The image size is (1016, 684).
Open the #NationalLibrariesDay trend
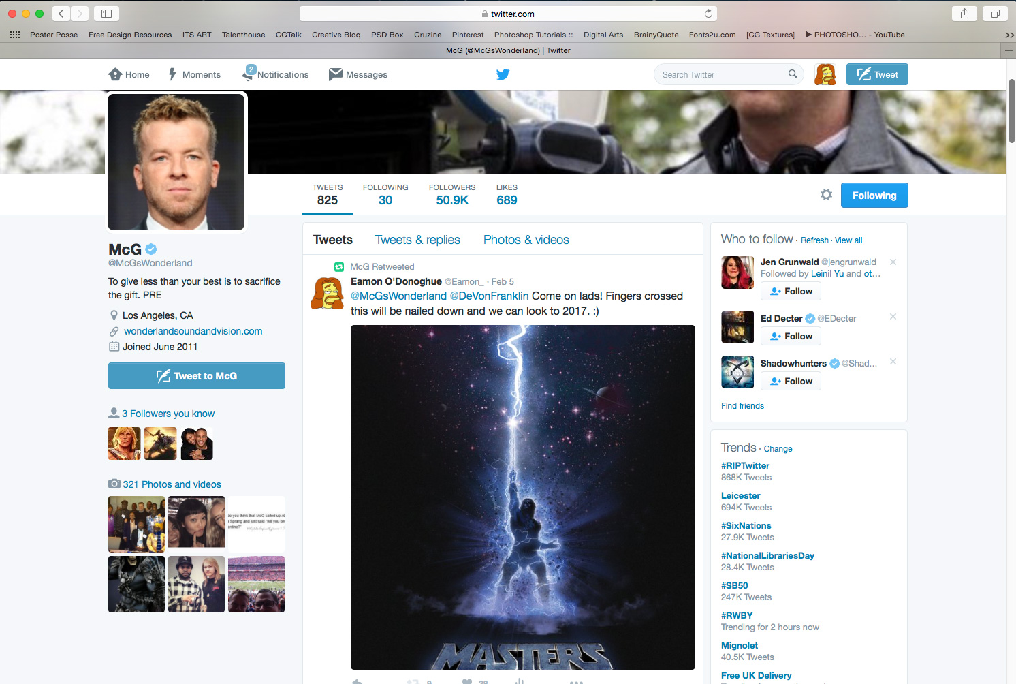767,556
